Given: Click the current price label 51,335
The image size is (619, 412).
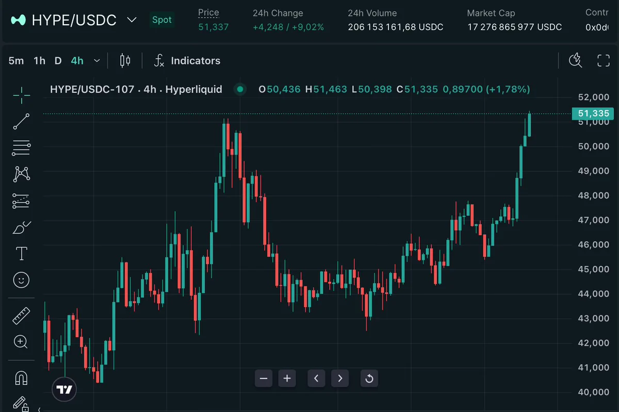Looking at the screenshot, I should tap(593, 113).
